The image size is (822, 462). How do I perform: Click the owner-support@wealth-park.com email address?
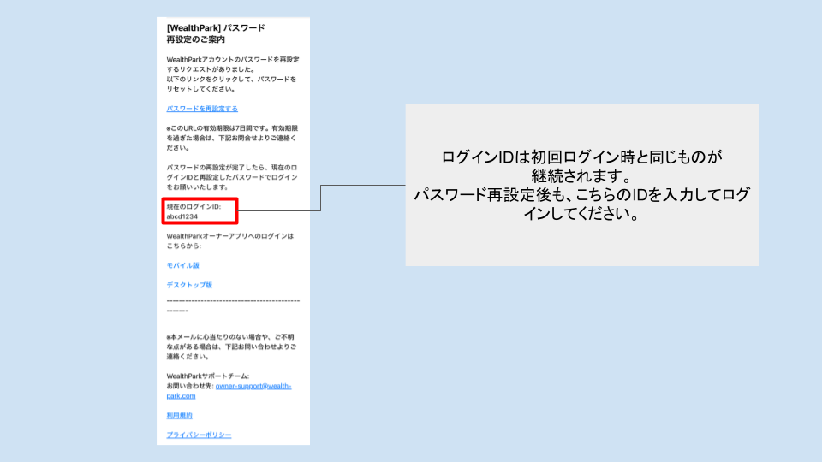253,386
